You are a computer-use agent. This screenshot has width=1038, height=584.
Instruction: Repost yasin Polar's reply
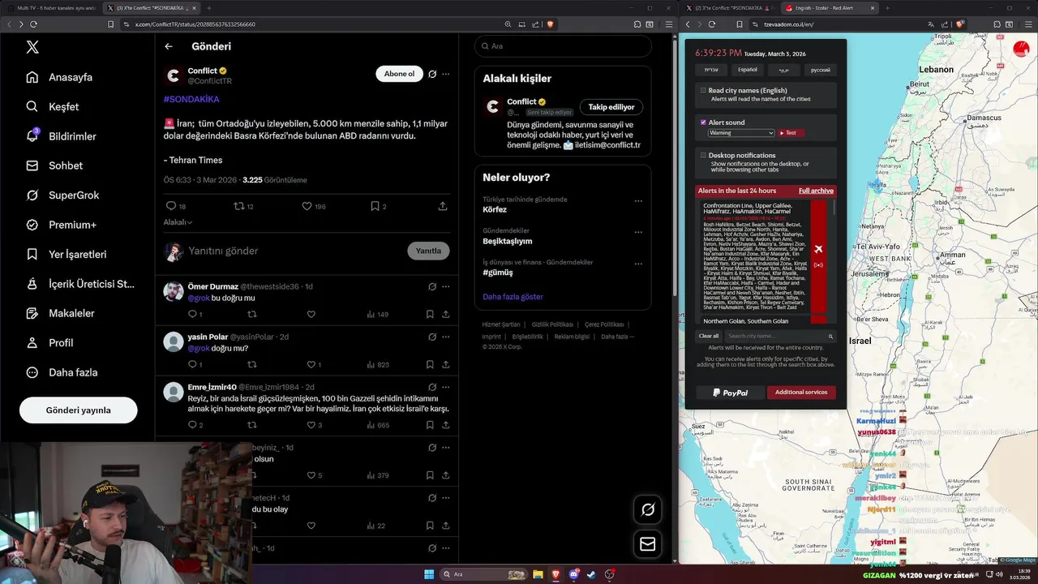251,364
